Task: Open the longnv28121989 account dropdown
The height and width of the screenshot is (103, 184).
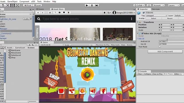Action: (124, 13)
